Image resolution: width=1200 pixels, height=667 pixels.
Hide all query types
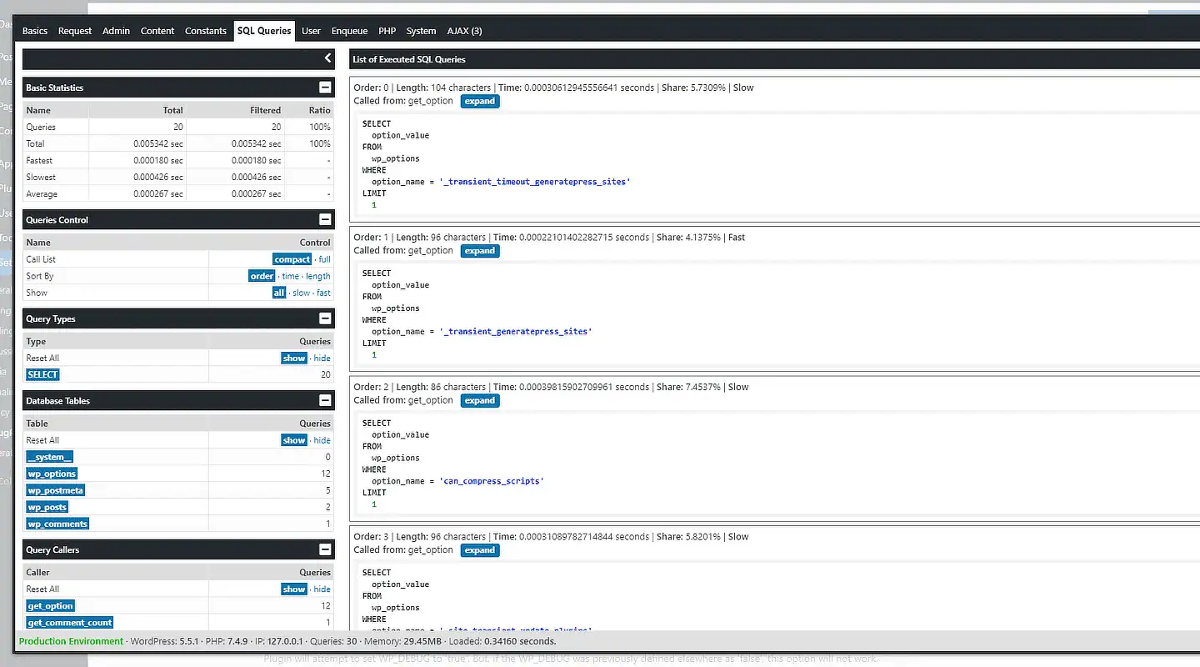pyautogui.click(x=322, y=358)
